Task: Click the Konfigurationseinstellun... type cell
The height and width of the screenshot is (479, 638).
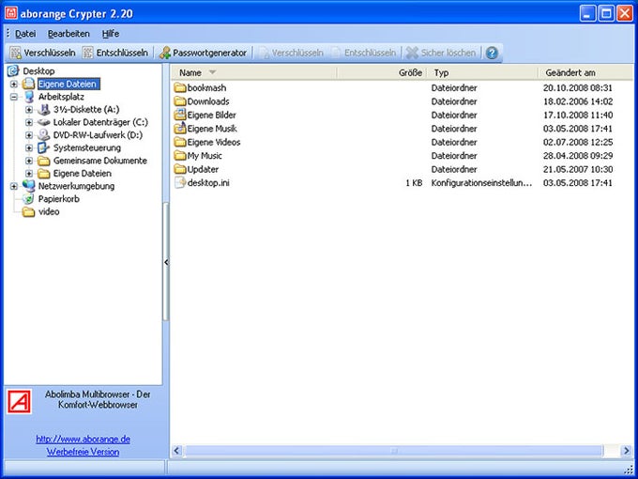Action: [x=481, y=183]
